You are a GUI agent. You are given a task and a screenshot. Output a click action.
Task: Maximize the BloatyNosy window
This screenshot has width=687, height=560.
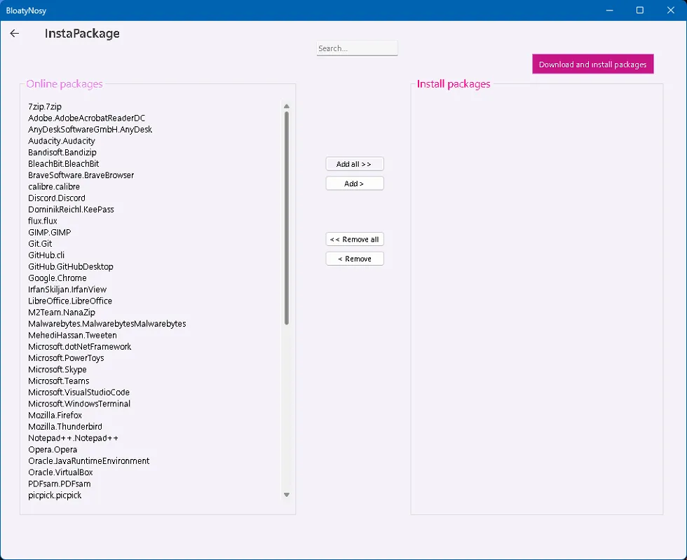pyautogui.click(x=639, y=11)
